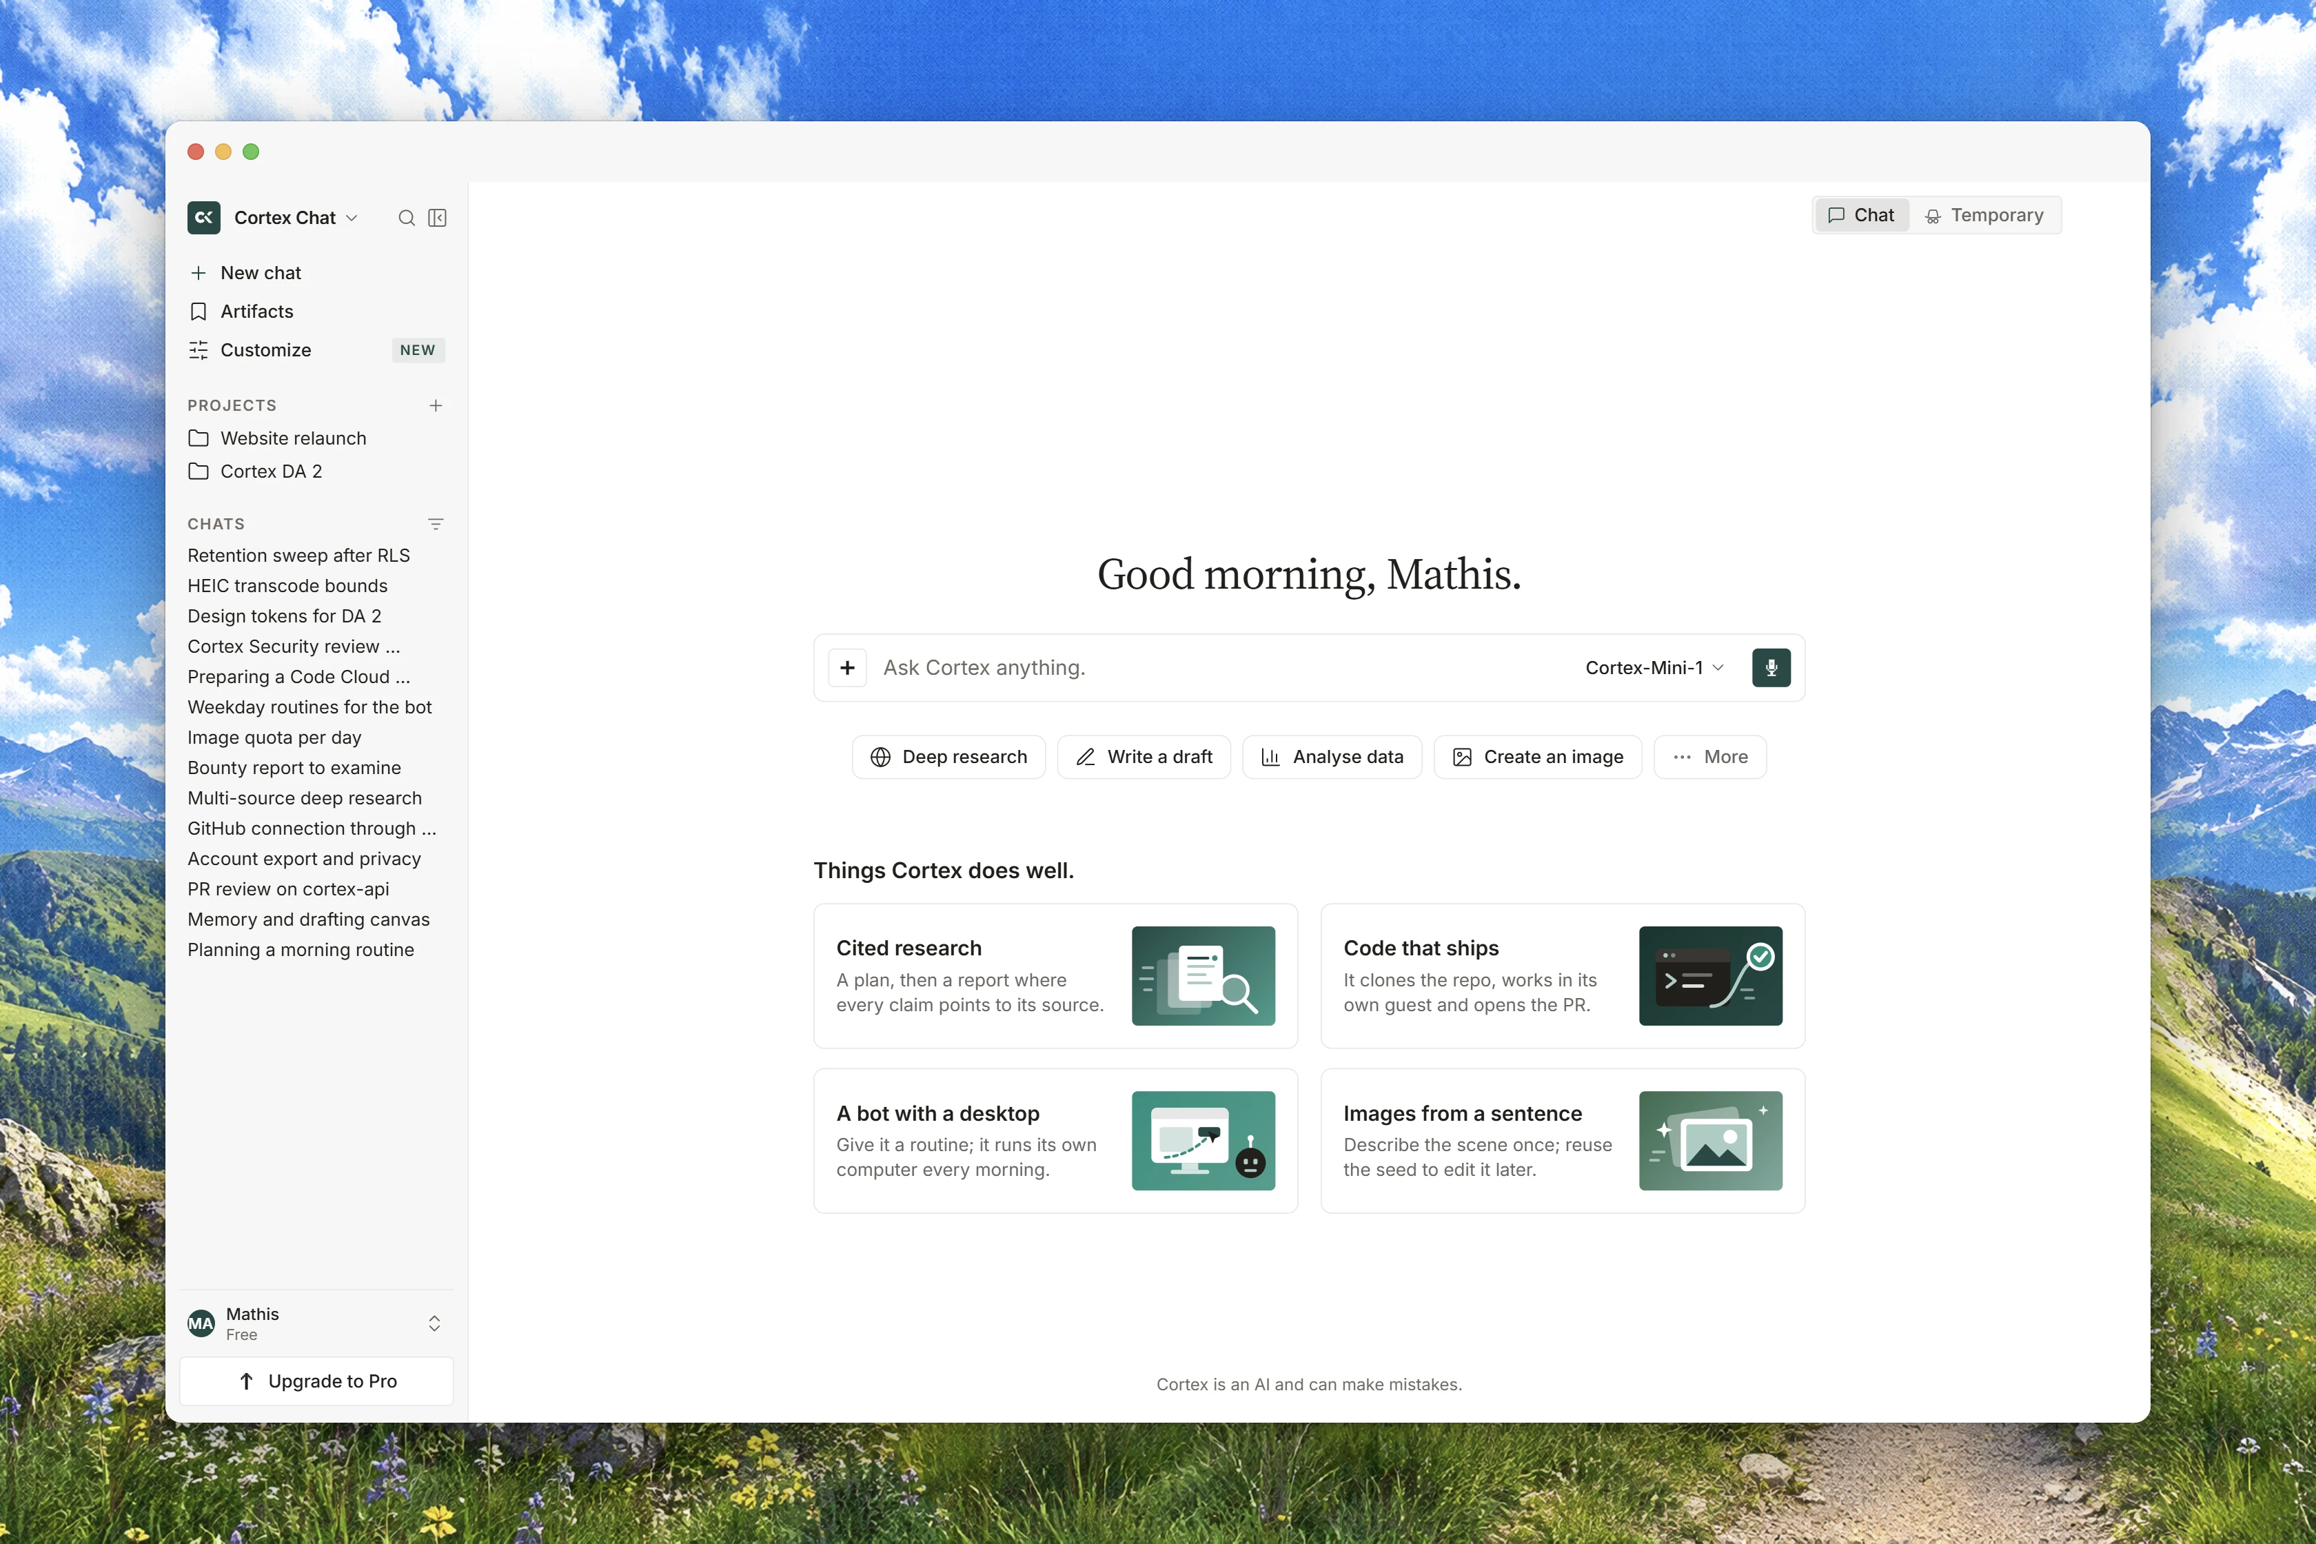Screen dimensions: 2316x1544
Task: Click the Customize sliders icon
Action: [198, 349]
